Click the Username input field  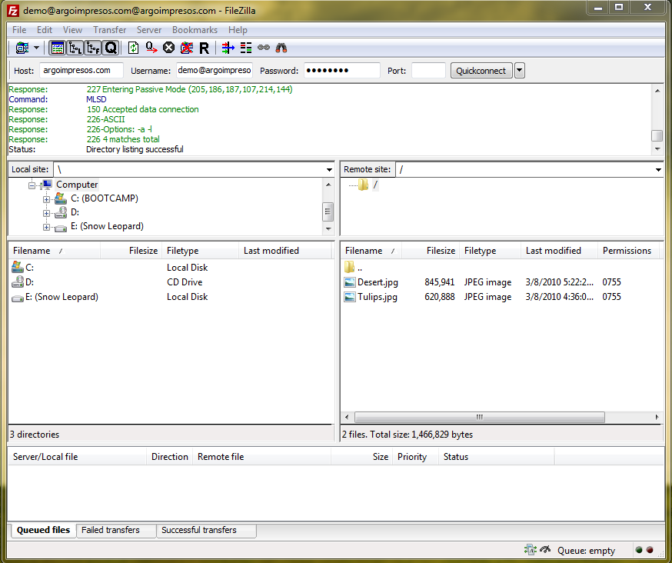click(215, 70)
